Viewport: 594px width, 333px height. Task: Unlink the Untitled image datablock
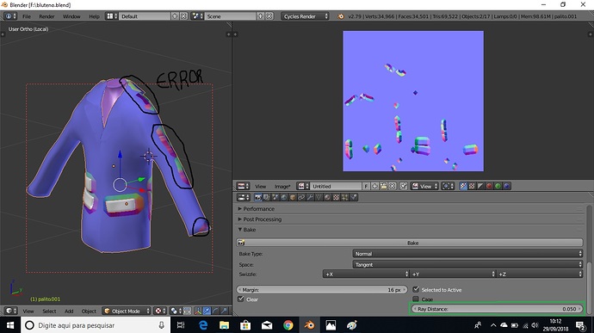click(393, 186)
